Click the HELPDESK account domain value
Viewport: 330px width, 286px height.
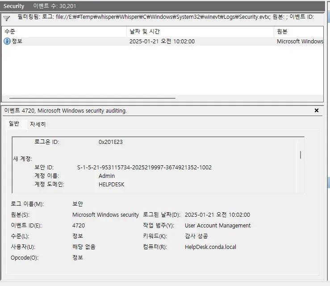point(111,184)
